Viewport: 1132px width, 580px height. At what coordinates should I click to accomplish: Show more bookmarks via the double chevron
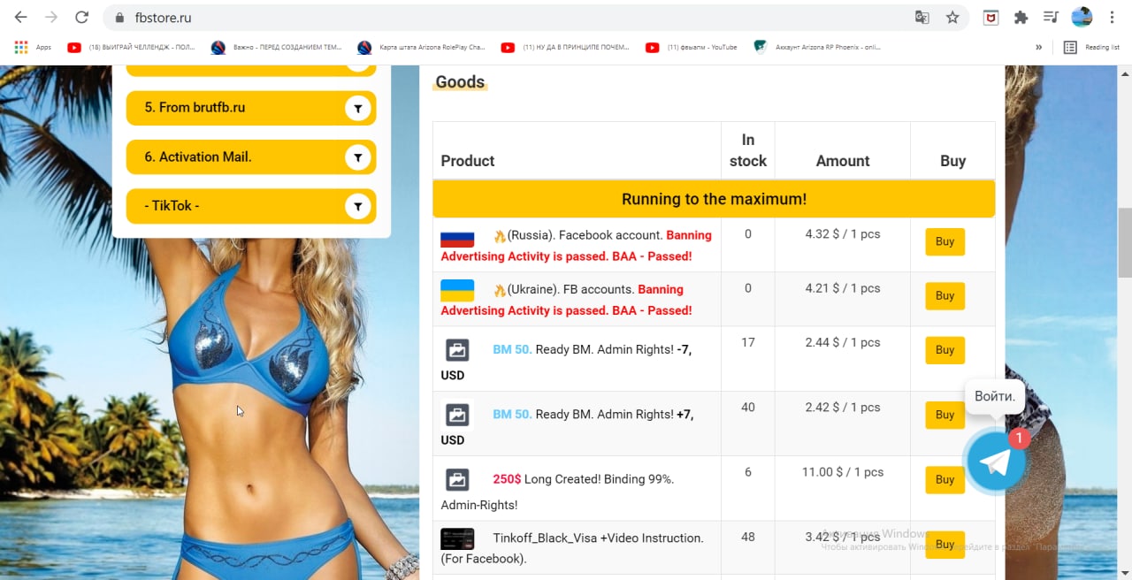1038,47
